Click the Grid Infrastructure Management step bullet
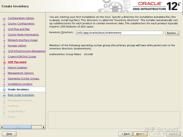The image size is (183, 137). pyautogui.click(x=4, y=51)
